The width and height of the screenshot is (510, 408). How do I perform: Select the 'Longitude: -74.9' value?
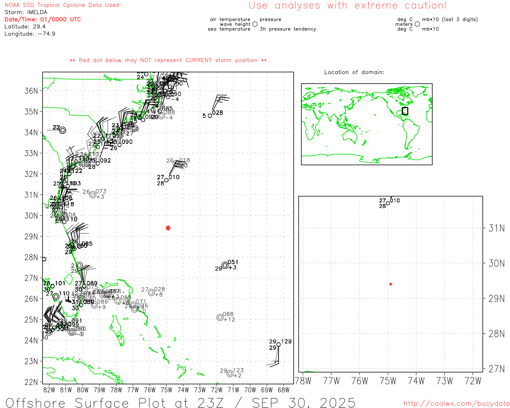pyautogui.click(x=30, y=34)
